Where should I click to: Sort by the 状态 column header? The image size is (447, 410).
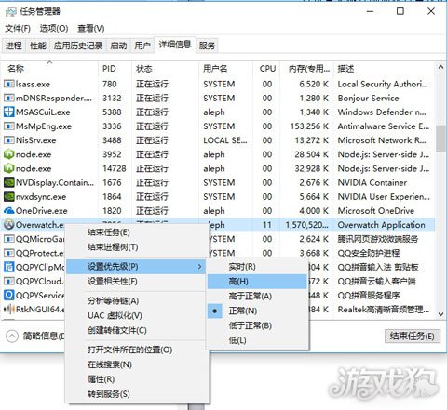click(165, 69)
